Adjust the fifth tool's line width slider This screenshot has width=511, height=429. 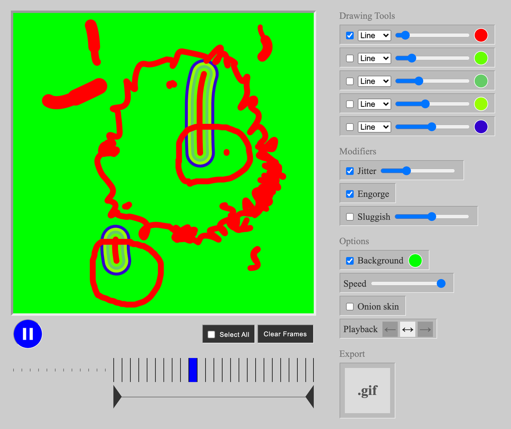click(432, 127)
